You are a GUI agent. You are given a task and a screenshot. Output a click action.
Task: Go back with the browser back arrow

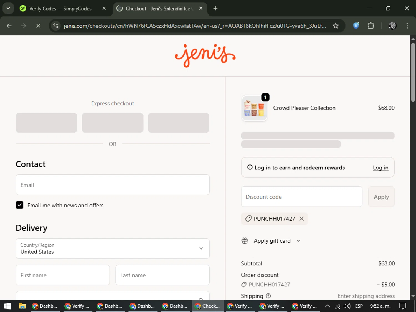pyautogui.click(x=9, y=26)
